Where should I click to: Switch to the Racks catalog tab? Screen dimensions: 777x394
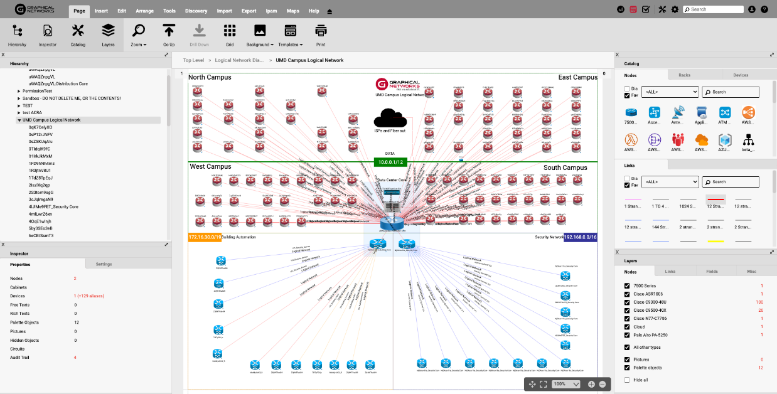(x=684, y=75)
